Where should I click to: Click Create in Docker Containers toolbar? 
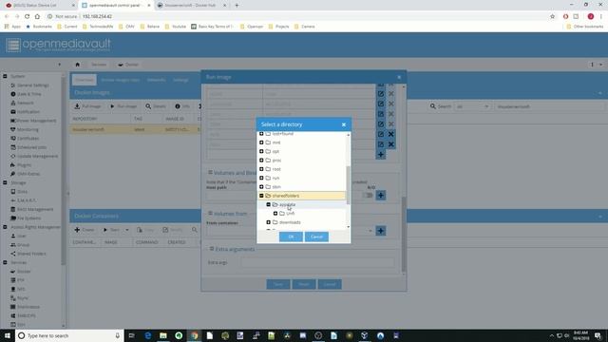click(x=85, y=230)
